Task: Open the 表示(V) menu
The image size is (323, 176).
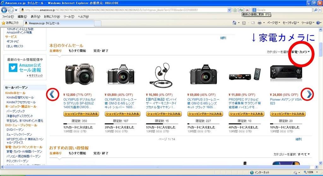Action: (x=35, y=17)
